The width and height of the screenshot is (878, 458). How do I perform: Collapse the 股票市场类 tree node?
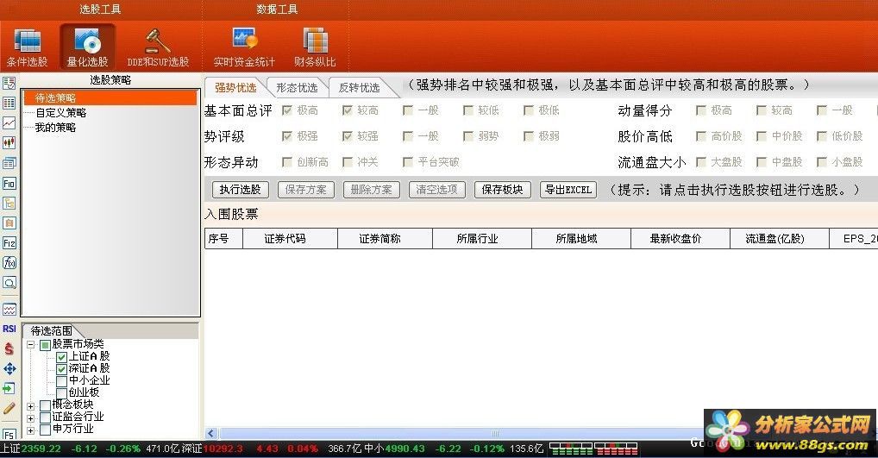31,345
